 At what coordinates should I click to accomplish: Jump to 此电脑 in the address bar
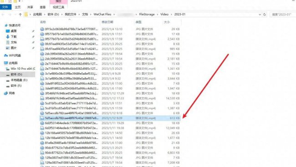click(37, 15)
